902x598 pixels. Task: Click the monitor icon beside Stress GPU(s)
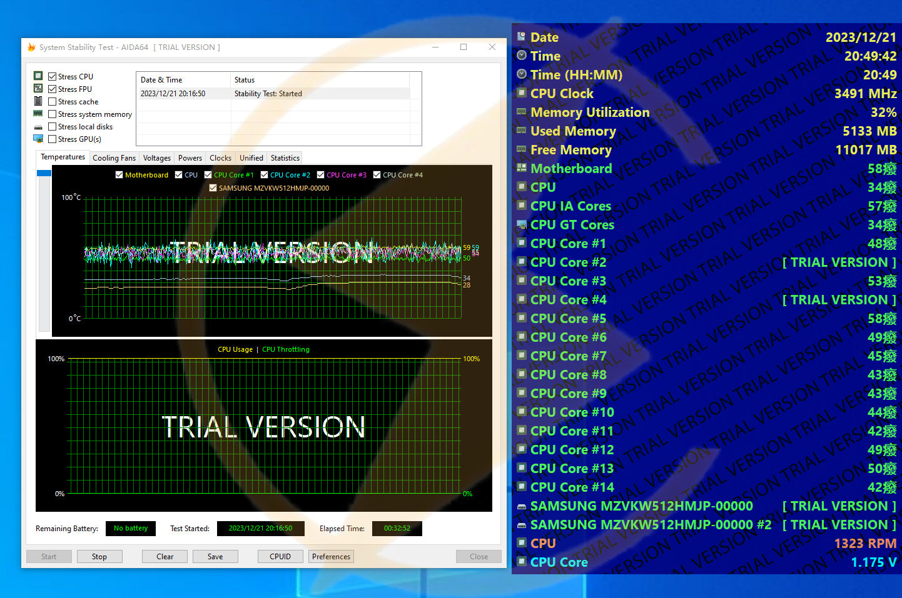point(38,139)
